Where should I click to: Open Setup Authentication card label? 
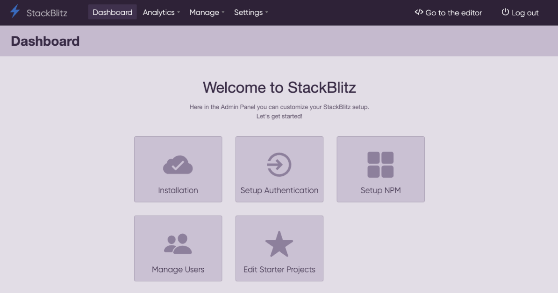coord(279,190)
